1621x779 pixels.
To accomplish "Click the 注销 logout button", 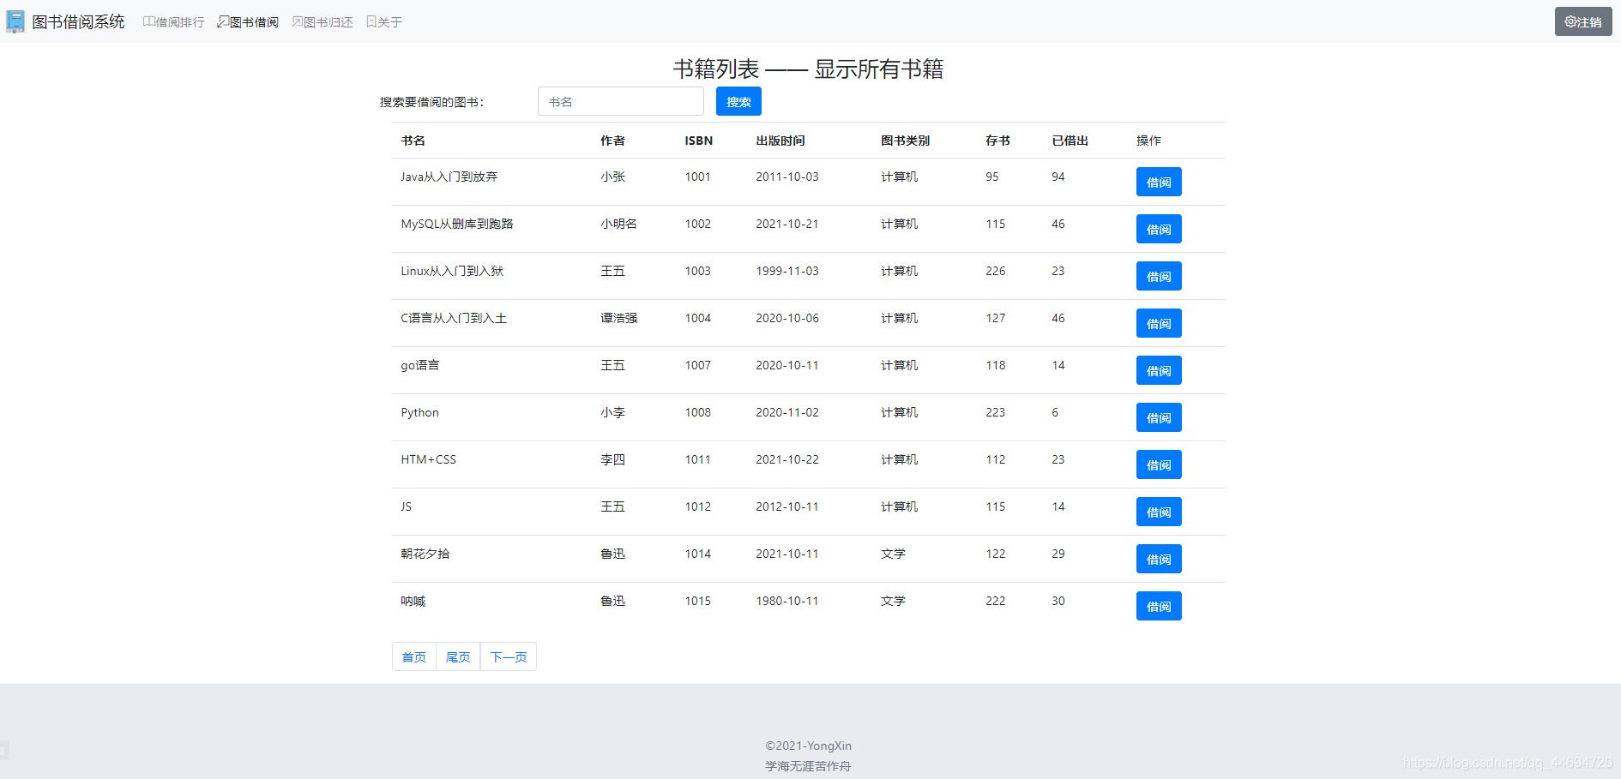I will [x=1582, y=21].
